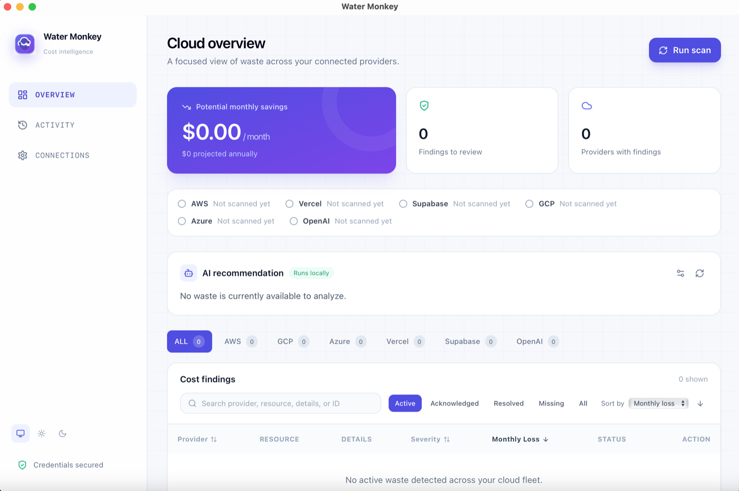Go to Connections in sidebar

(x=73, y=156)
